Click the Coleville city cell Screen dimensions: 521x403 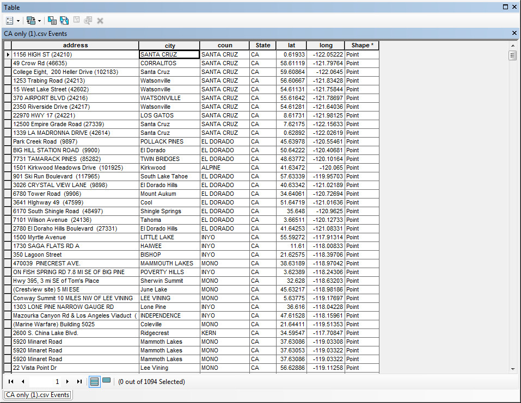click(x=169, y=324)
